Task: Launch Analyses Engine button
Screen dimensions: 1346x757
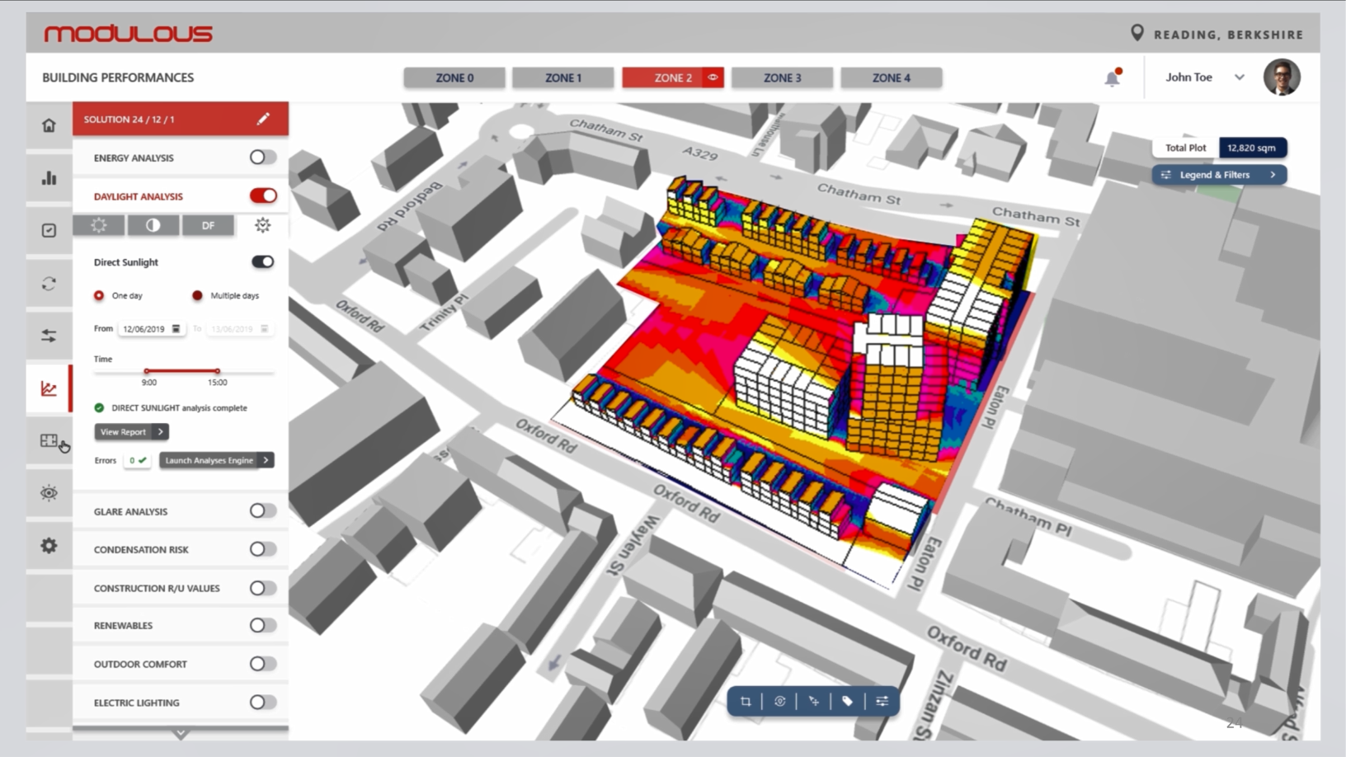Action: click(x=216, y=460)
